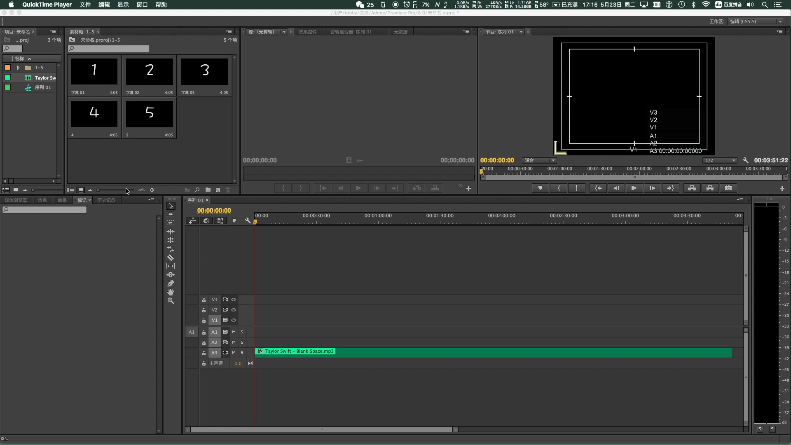The height and width of the screenshot is (445, 791).
Task: Mark In point in program monitor
Action: [x=559, y=188]
